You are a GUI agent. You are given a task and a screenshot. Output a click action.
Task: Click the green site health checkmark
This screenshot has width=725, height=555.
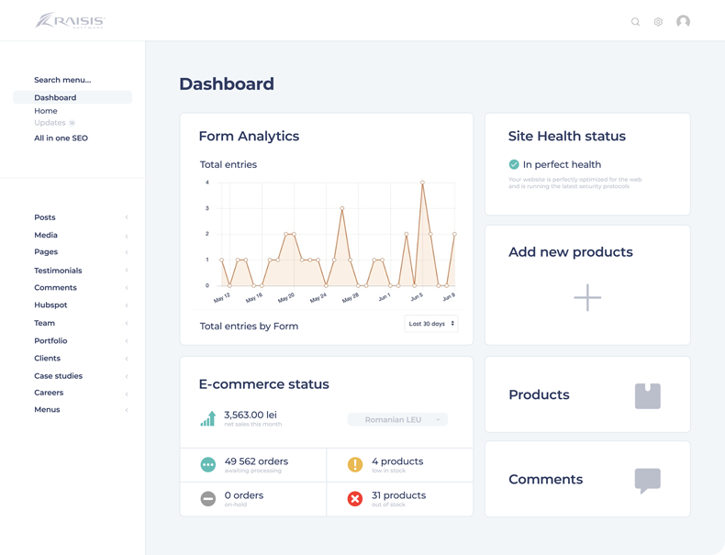514,165
